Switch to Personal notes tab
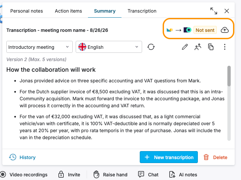Image resolution: width=241 pixels, height=180 pixels. click(x=27, y=11)
